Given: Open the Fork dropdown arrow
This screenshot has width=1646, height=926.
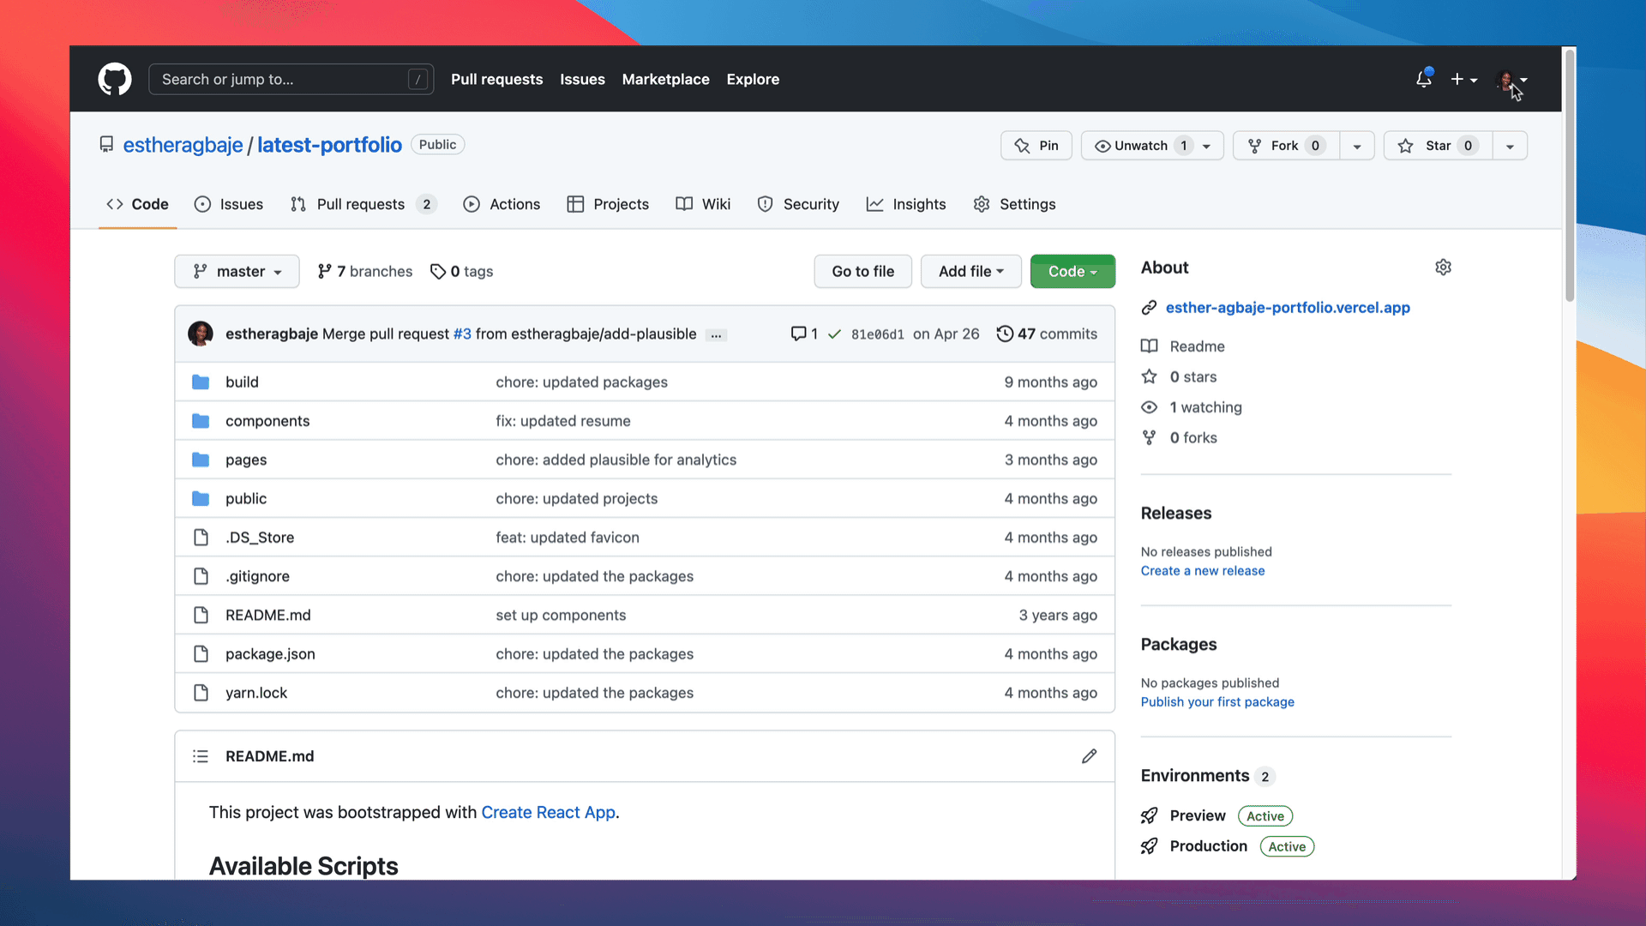Looking at the screenshot, I should point(1357,146).
